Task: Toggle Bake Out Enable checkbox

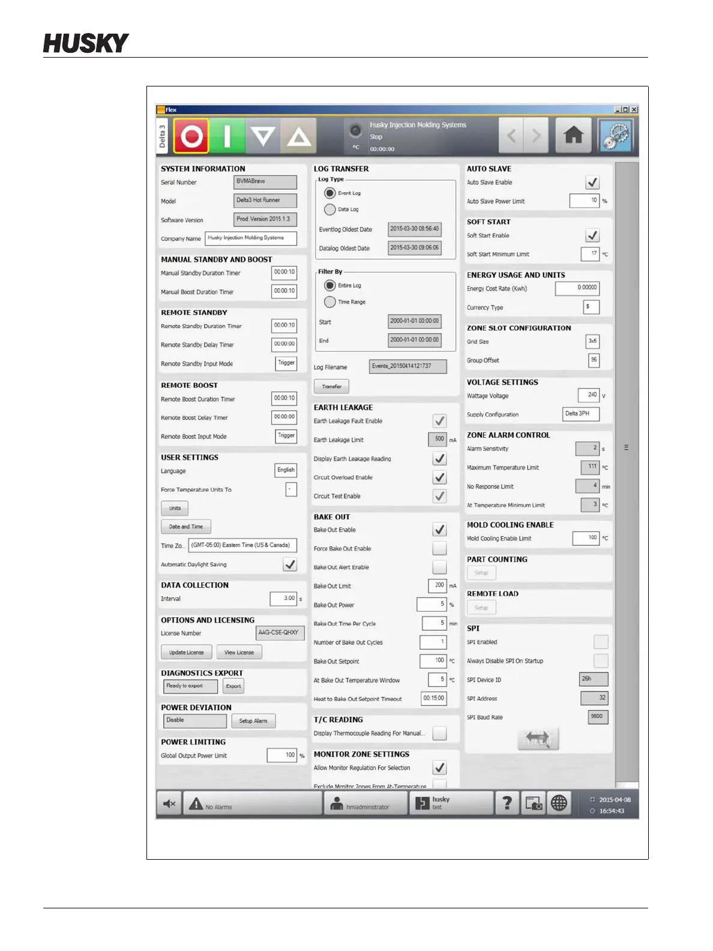Action: point(440,530)
